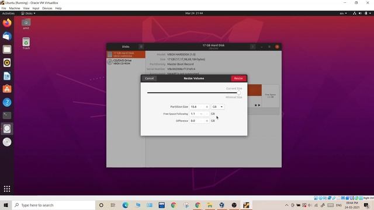374x210 pixels.
Task: Open the Files manager in dock
Action: (7, 49)
